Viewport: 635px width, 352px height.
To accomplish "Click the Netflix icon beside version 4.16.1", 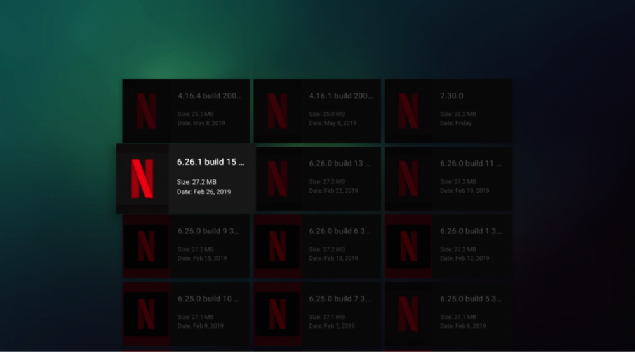I will [x=277, y=111].
